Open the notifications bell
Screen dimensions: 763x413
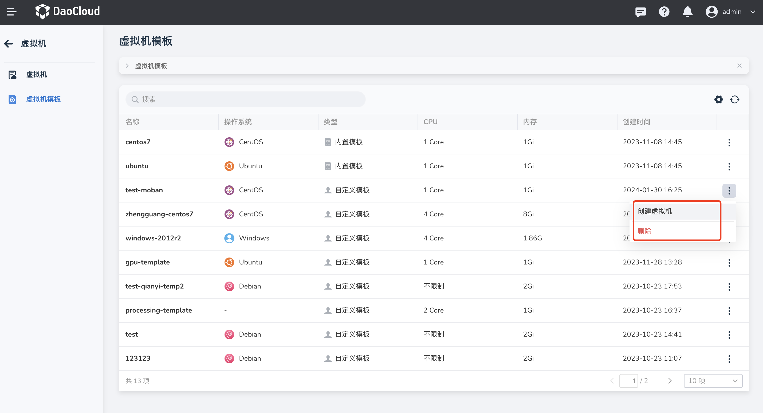(x=687, y=12)
